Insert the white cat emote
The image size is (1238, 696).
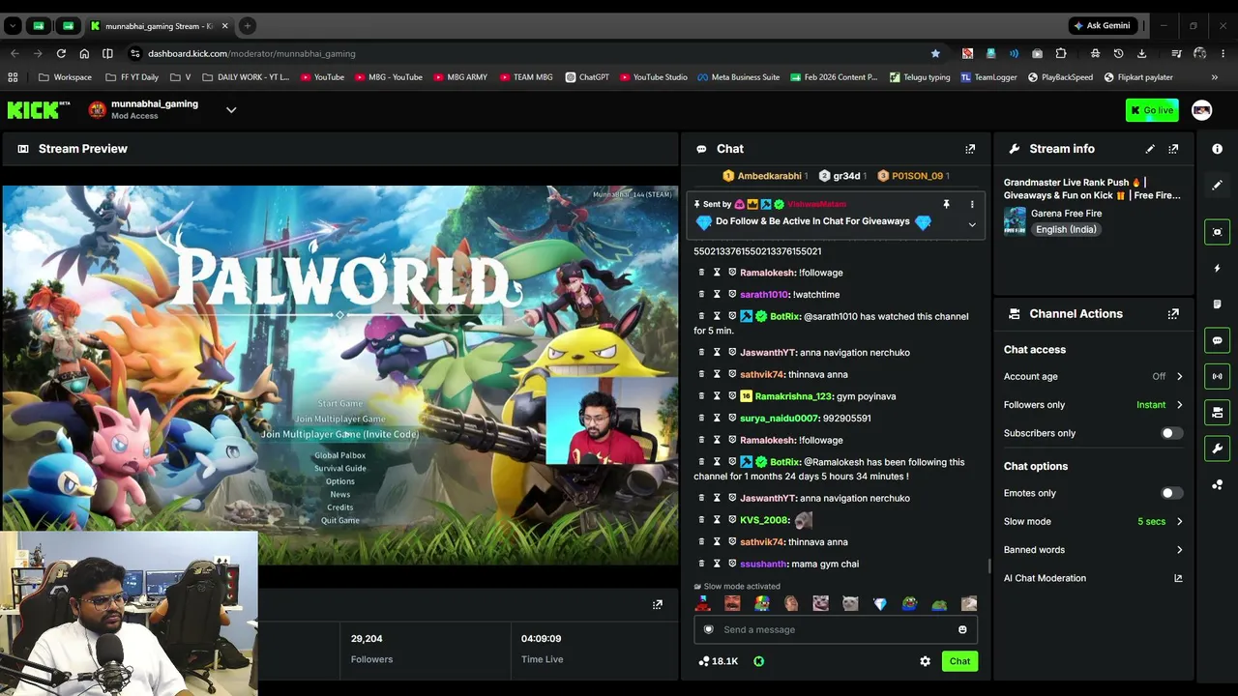(850, 604)
